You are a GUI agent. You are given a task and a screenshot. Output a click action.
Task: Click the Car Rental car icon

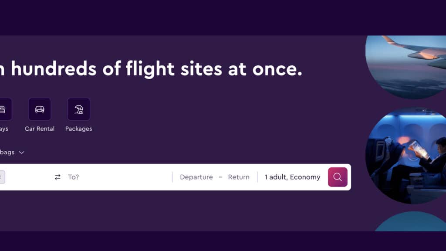pos(40,109)
